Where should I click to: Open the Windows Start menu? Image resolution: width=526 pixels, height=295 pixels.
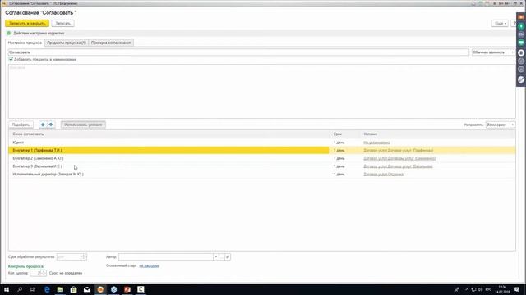tap(7, 289)
